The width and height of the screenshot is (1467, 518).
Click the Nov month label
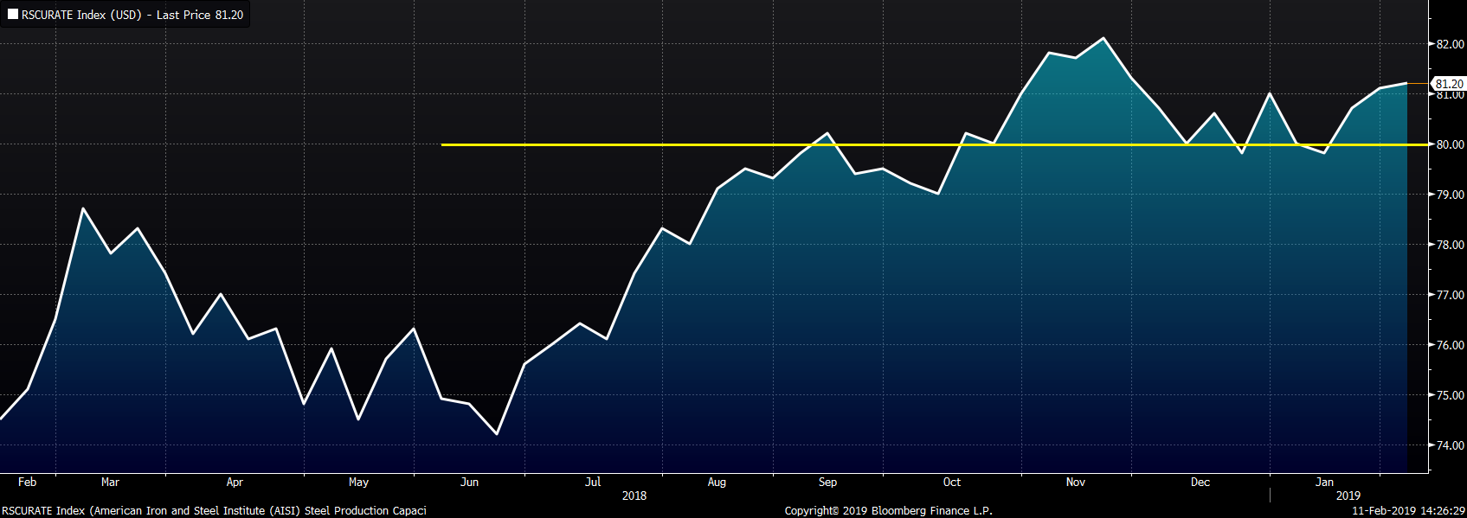[1076, 482]
